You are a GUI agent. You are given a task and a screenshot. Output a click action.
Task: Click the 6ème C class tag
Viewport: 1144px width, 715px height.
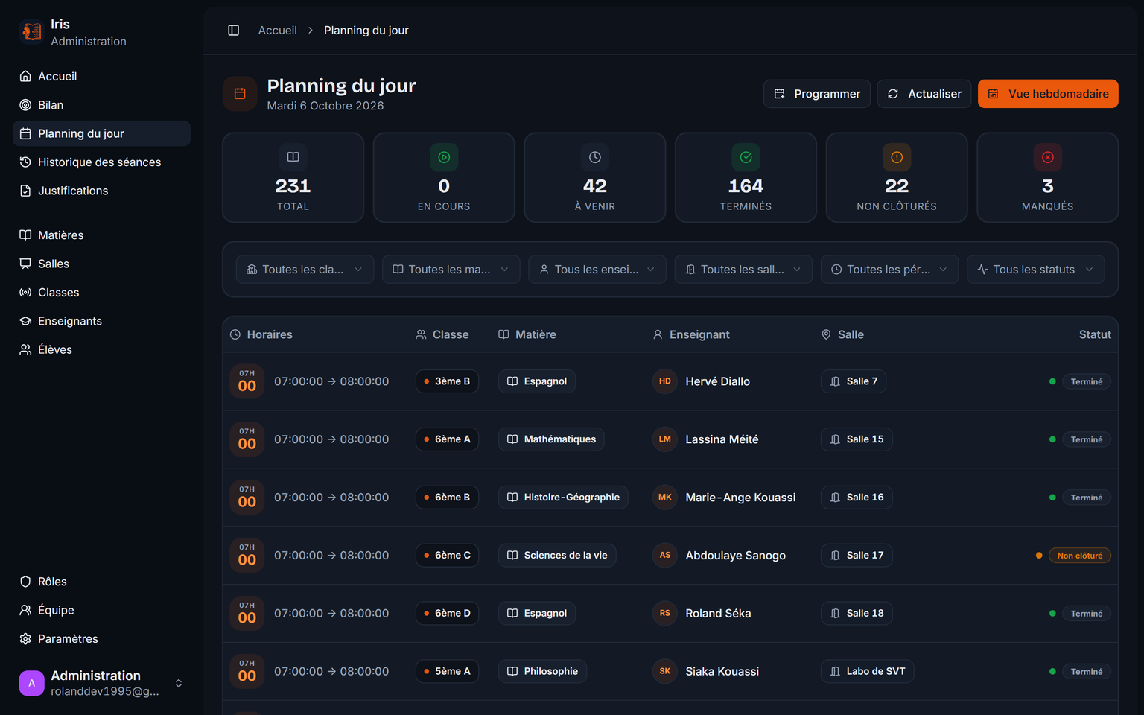[447, 556]
